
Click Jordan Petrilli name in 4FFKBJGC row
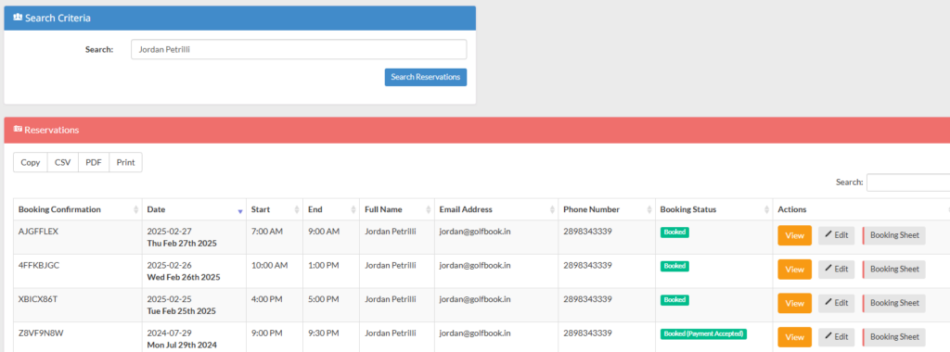click(391, 265)
